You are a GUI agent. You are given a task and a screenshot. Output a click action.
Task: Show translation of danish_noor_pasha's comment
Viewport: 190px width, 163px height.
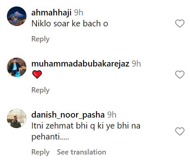(81, 152)
